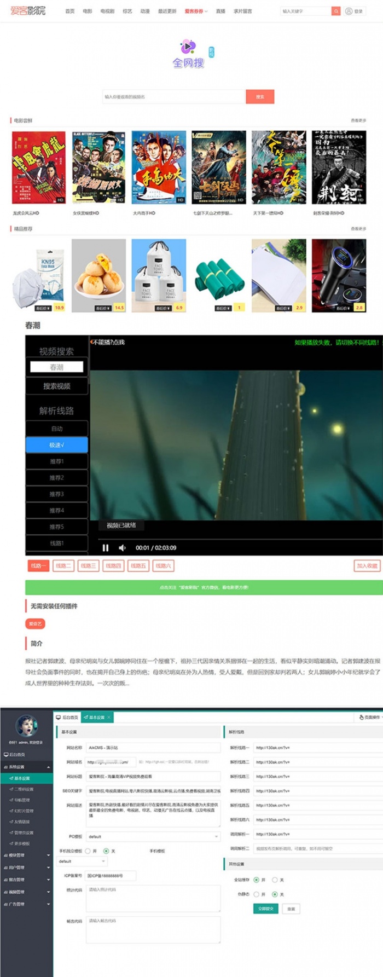The image size is (383, 977).
Task: Pause the video with the pause icon
Action: point(106,548)
